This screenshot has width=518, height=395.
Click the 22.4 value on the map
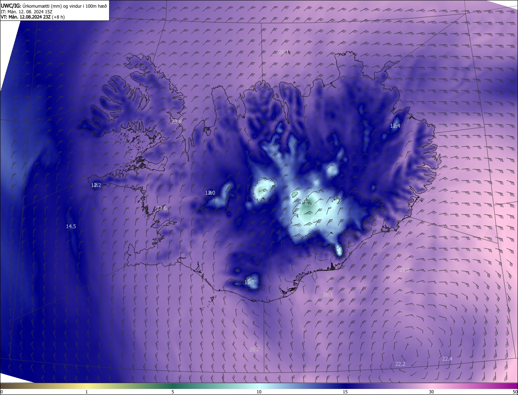447,359
